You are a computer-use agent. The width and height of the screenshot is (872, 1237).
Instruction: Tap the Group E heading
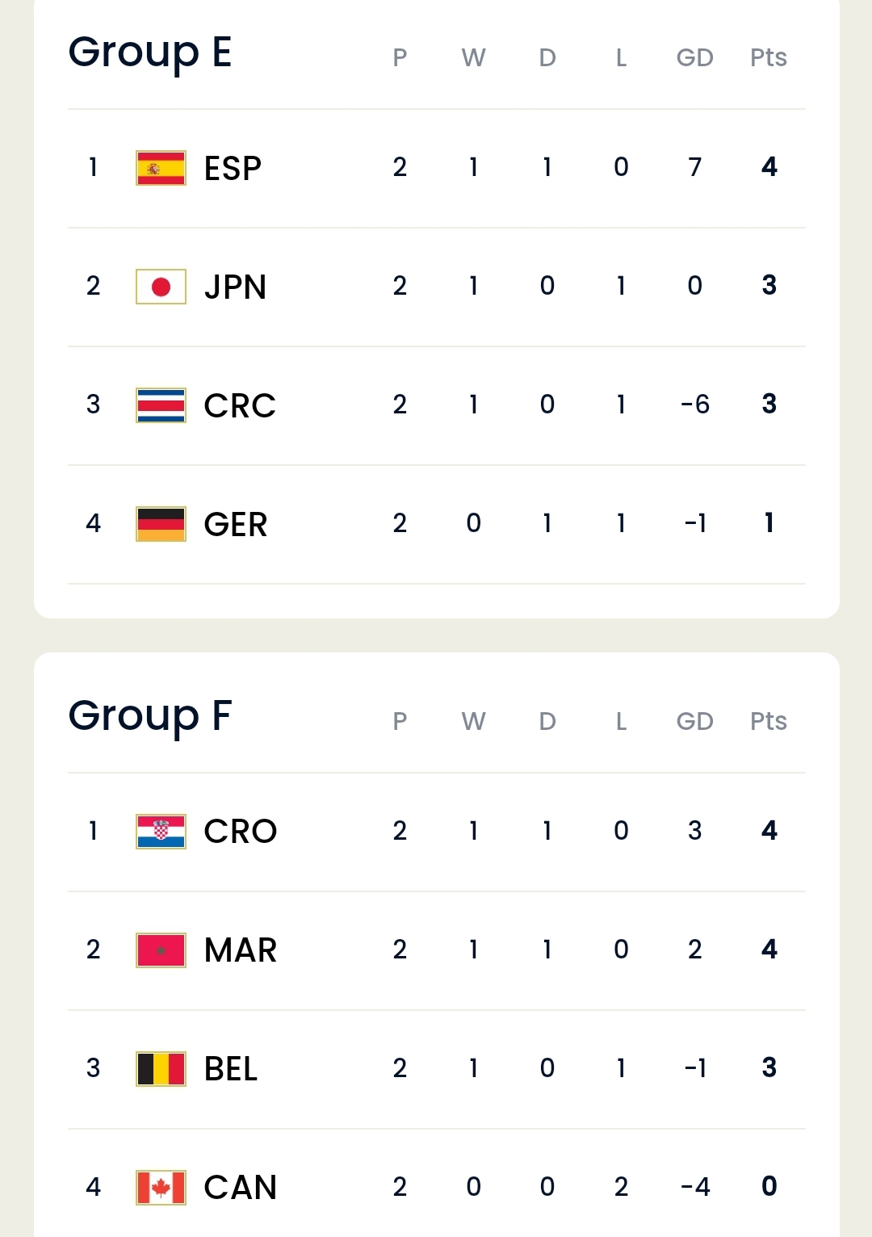coord(150,53)
